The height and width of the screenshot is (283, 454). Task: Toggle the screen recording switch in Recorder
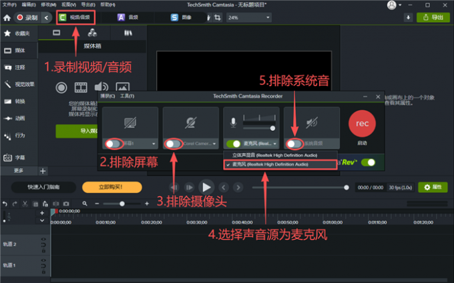click(x=113, y=144)
